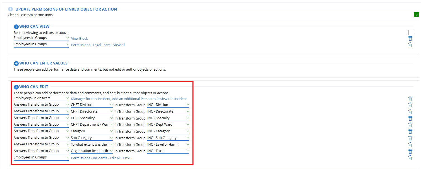Open Employees in Groups dropdown for Legal Team

coord(41,44)
